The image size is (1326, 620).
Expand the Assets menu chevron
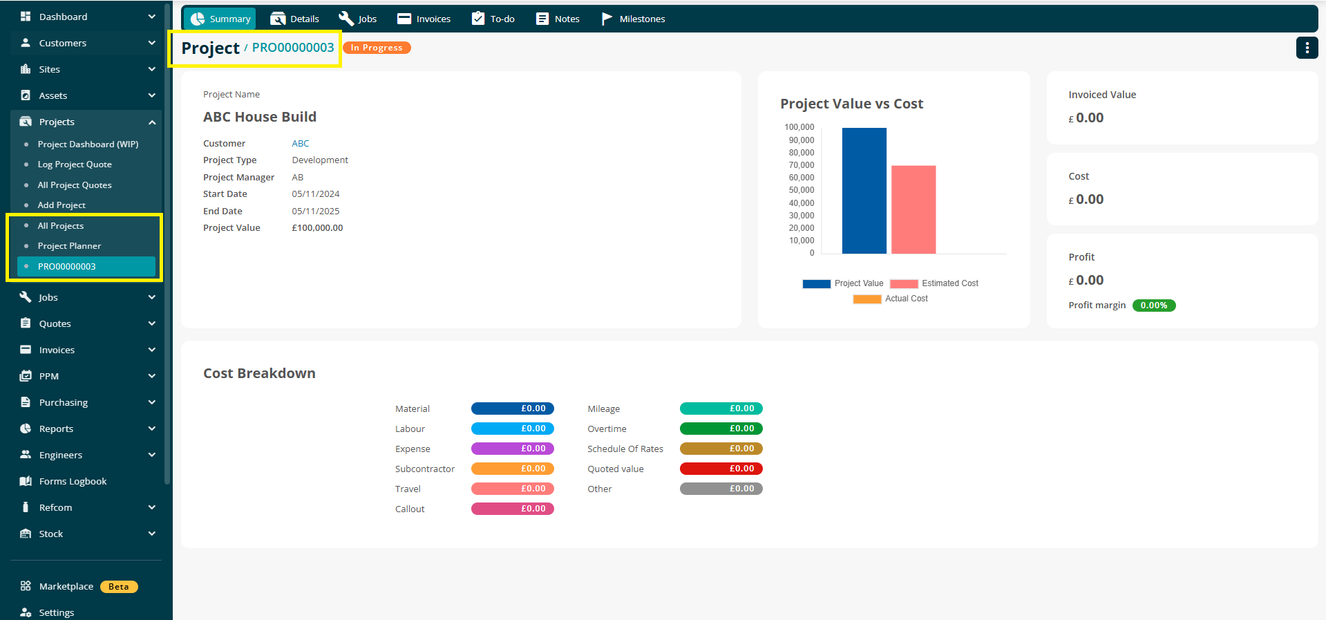[x=152, y=95]
